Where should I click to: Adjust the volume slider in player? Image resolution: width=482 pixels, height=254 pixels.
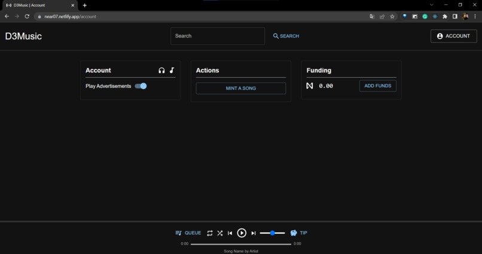click(272, 233)
